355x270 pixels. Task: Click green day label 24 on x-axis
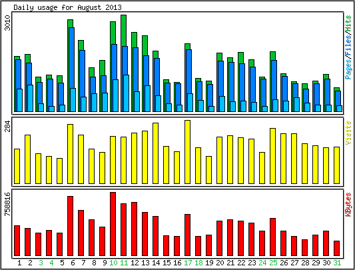[262, 263]
